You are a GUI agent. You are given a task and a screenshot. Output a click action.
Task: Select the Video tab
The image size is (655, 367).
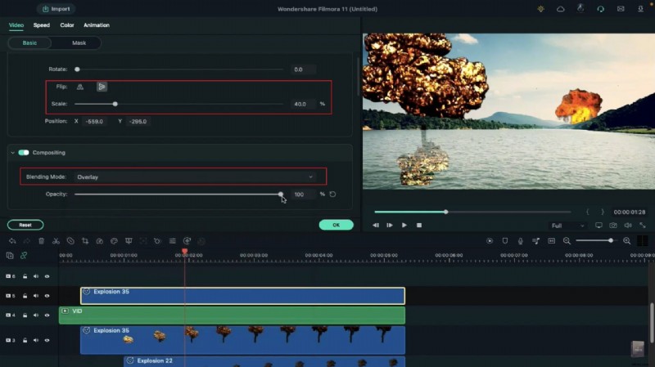16,25
